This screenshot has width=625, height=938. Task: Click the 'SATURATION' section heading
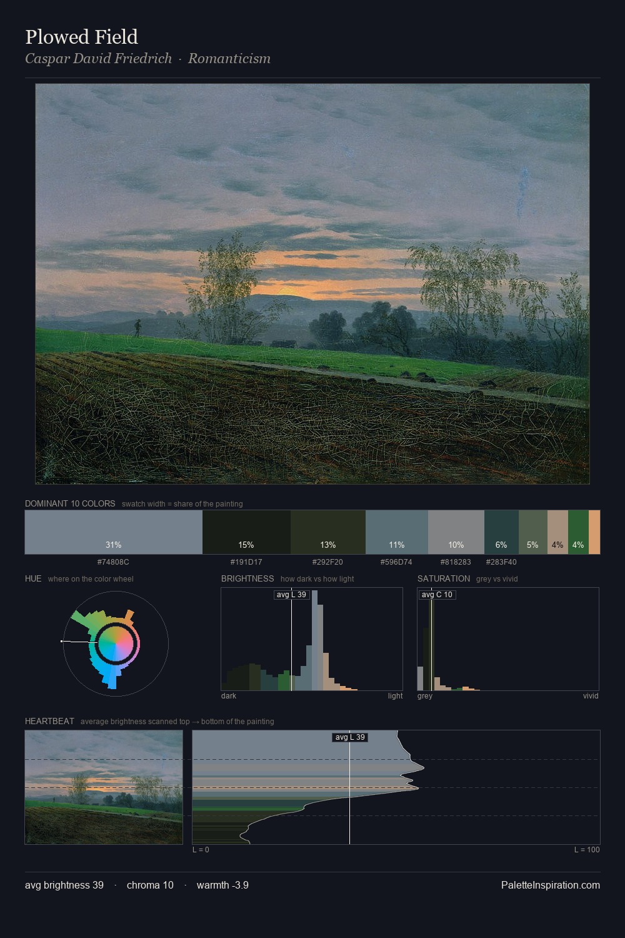tap(444, 578)
